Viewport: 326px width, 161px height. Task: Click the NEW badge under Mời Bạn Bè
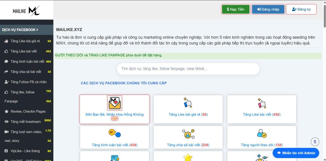click(x=115, y=119)
